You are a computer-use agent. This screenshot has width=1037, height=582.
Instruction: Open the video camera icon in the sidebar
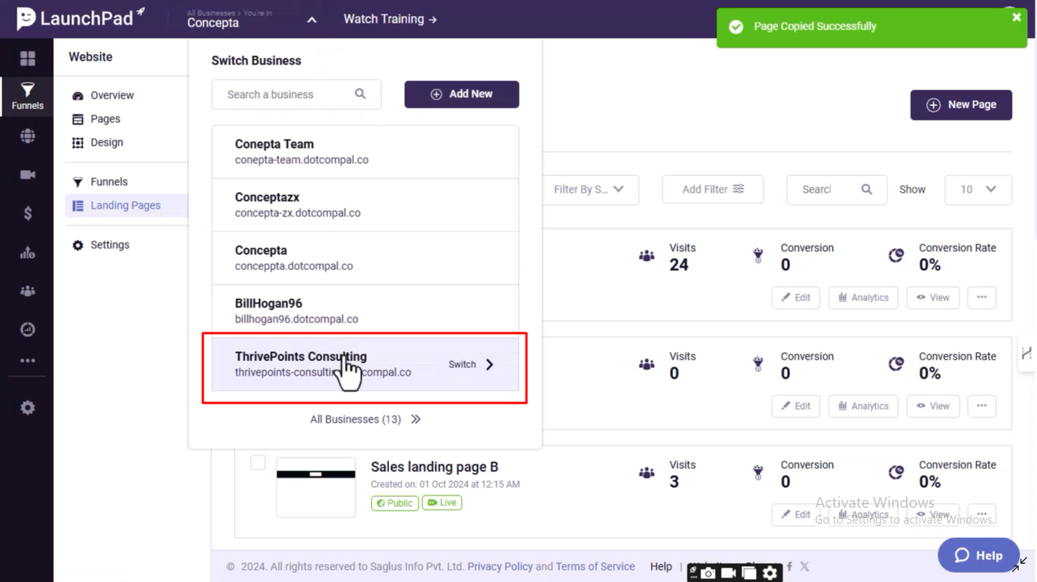[x=27, y=175]
